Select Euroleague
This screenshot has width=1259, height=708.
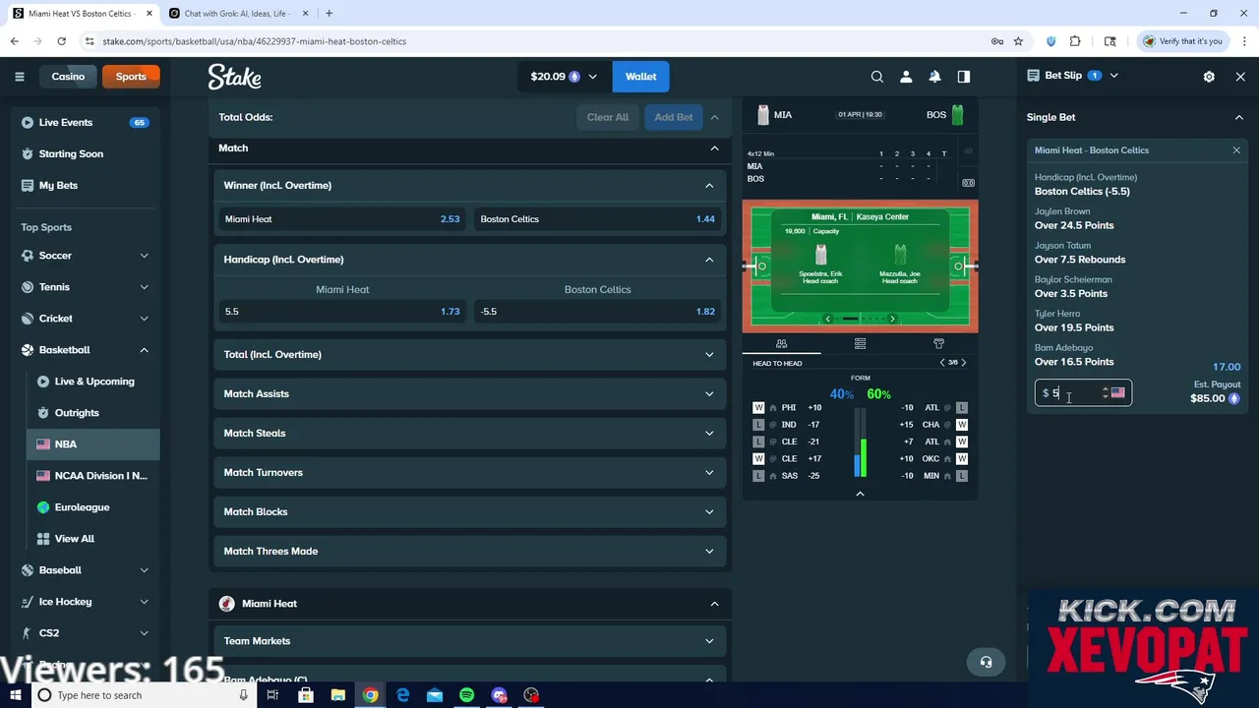point(93,507)
